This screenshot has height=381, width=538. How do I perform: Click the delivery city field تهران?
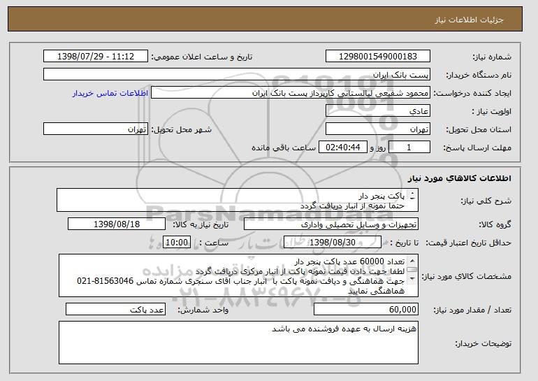click(x=96, y=129)
